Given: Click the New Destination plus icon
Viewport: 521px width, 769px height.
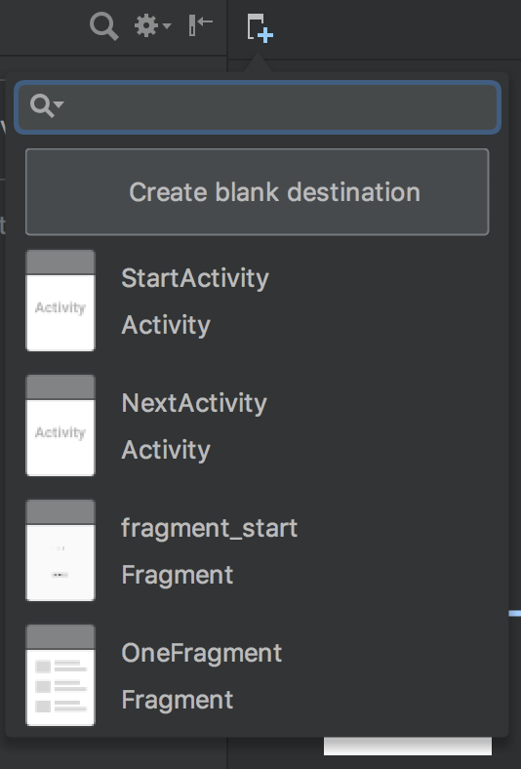Looking at the screenshot, I should tap(260, 27).
